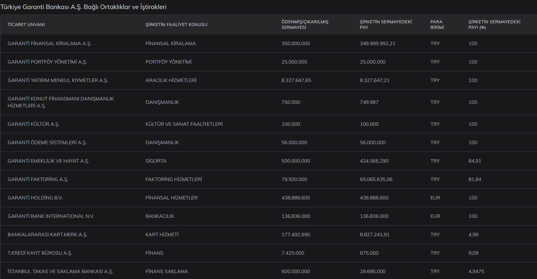Click the ŞİRKETİN SERMAYEDEKİ PAY header

(386, 24)
